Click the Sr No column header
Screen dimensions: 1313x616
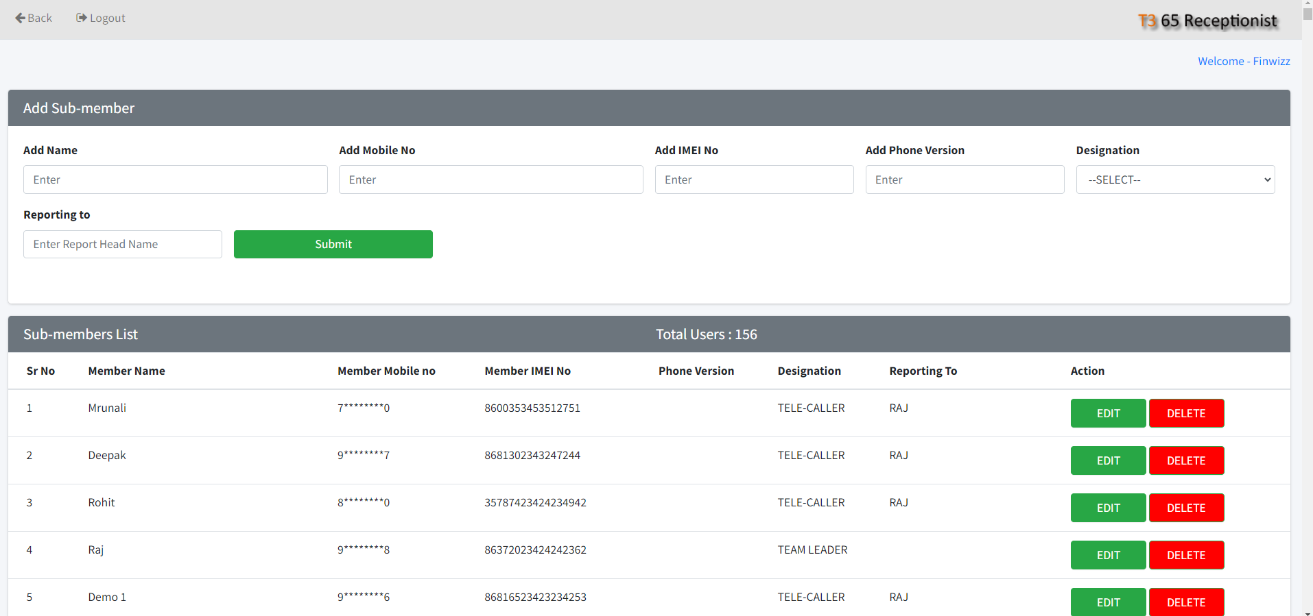tap(40, 371)
